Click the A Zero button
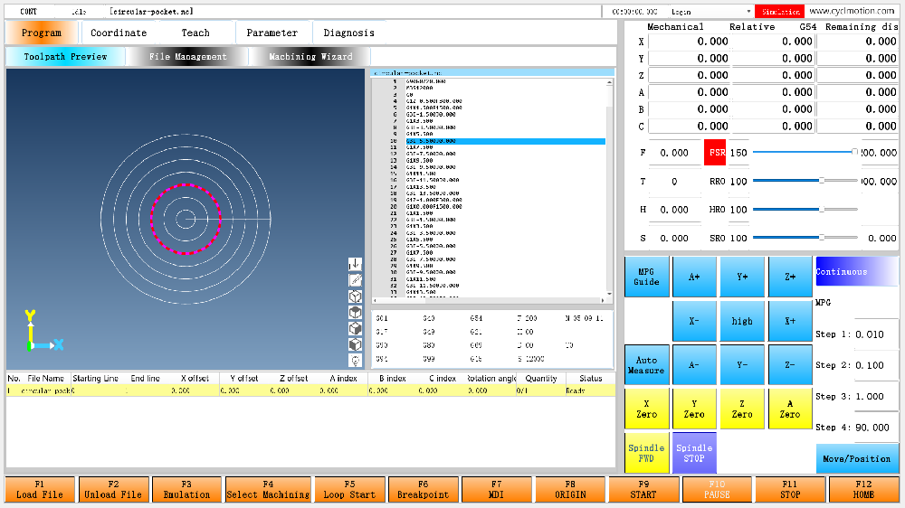This screenshot has height=508, width=905. [790, 409]
